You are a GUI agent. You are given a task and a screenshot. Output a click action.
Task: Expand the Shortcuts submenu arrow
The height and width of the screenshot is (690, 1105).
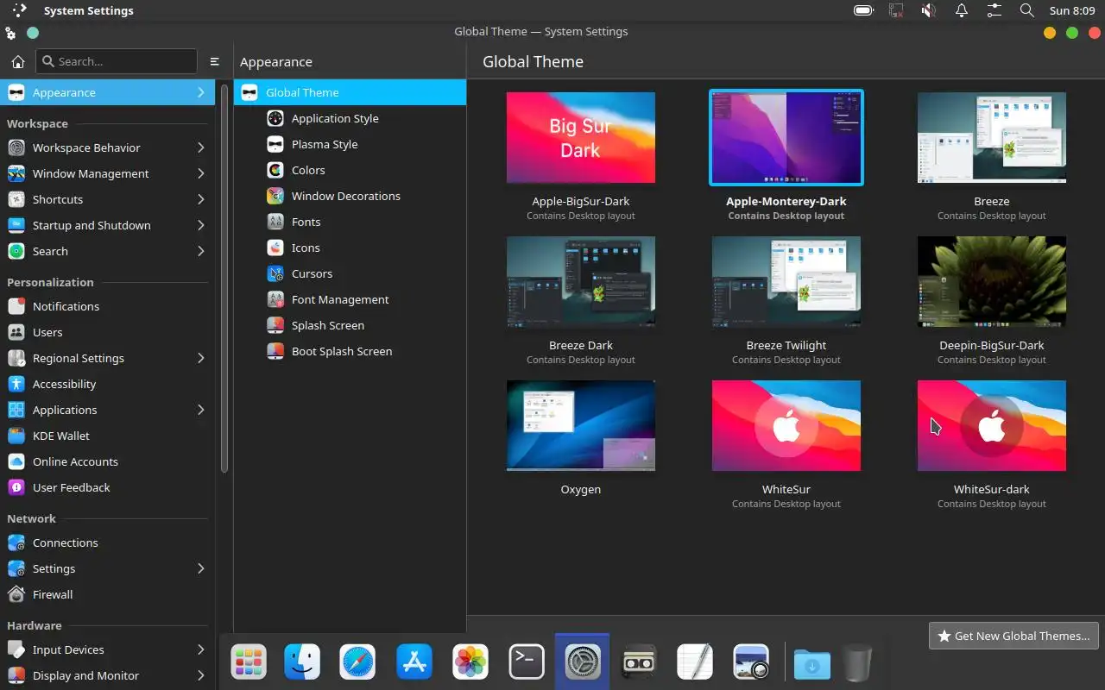200,199
